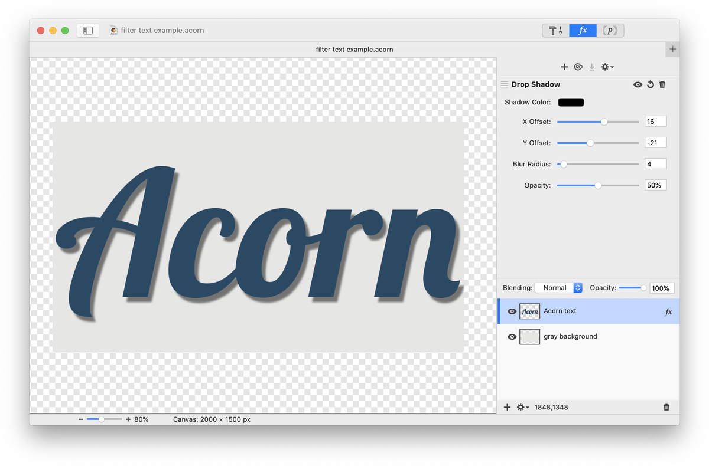This screenshot has width=709, height=466.
Task: Open the Blending mode Normal dropdown
Action: coord(558,288)
